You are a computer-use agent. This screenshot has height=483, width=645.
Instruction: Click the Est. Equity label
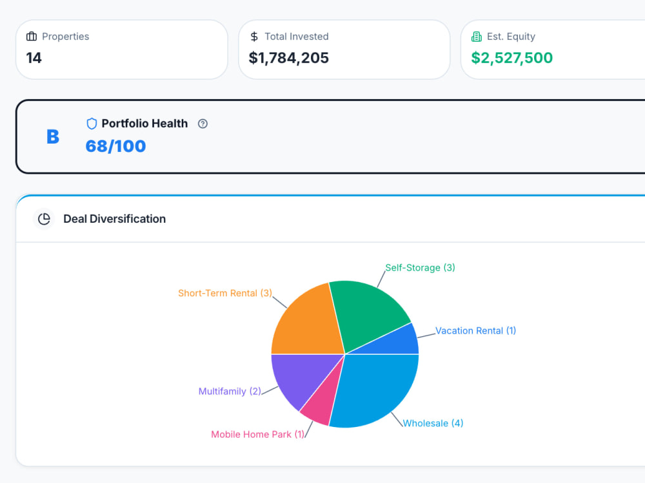[x=511, y=37]
